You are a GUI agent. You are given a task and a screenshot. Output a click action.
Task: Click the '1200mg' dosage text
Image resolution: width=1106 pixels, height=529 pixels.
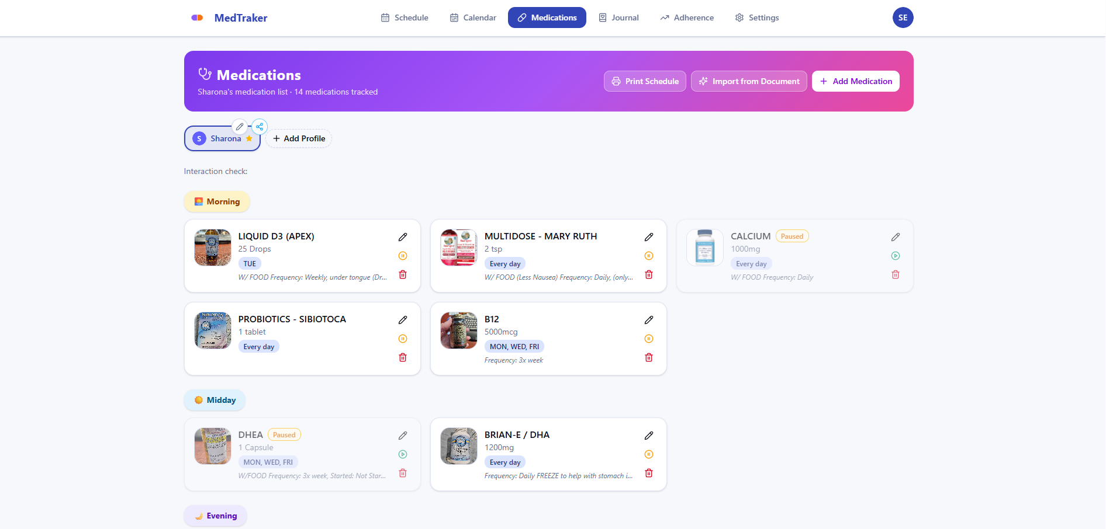coord(499,447)
